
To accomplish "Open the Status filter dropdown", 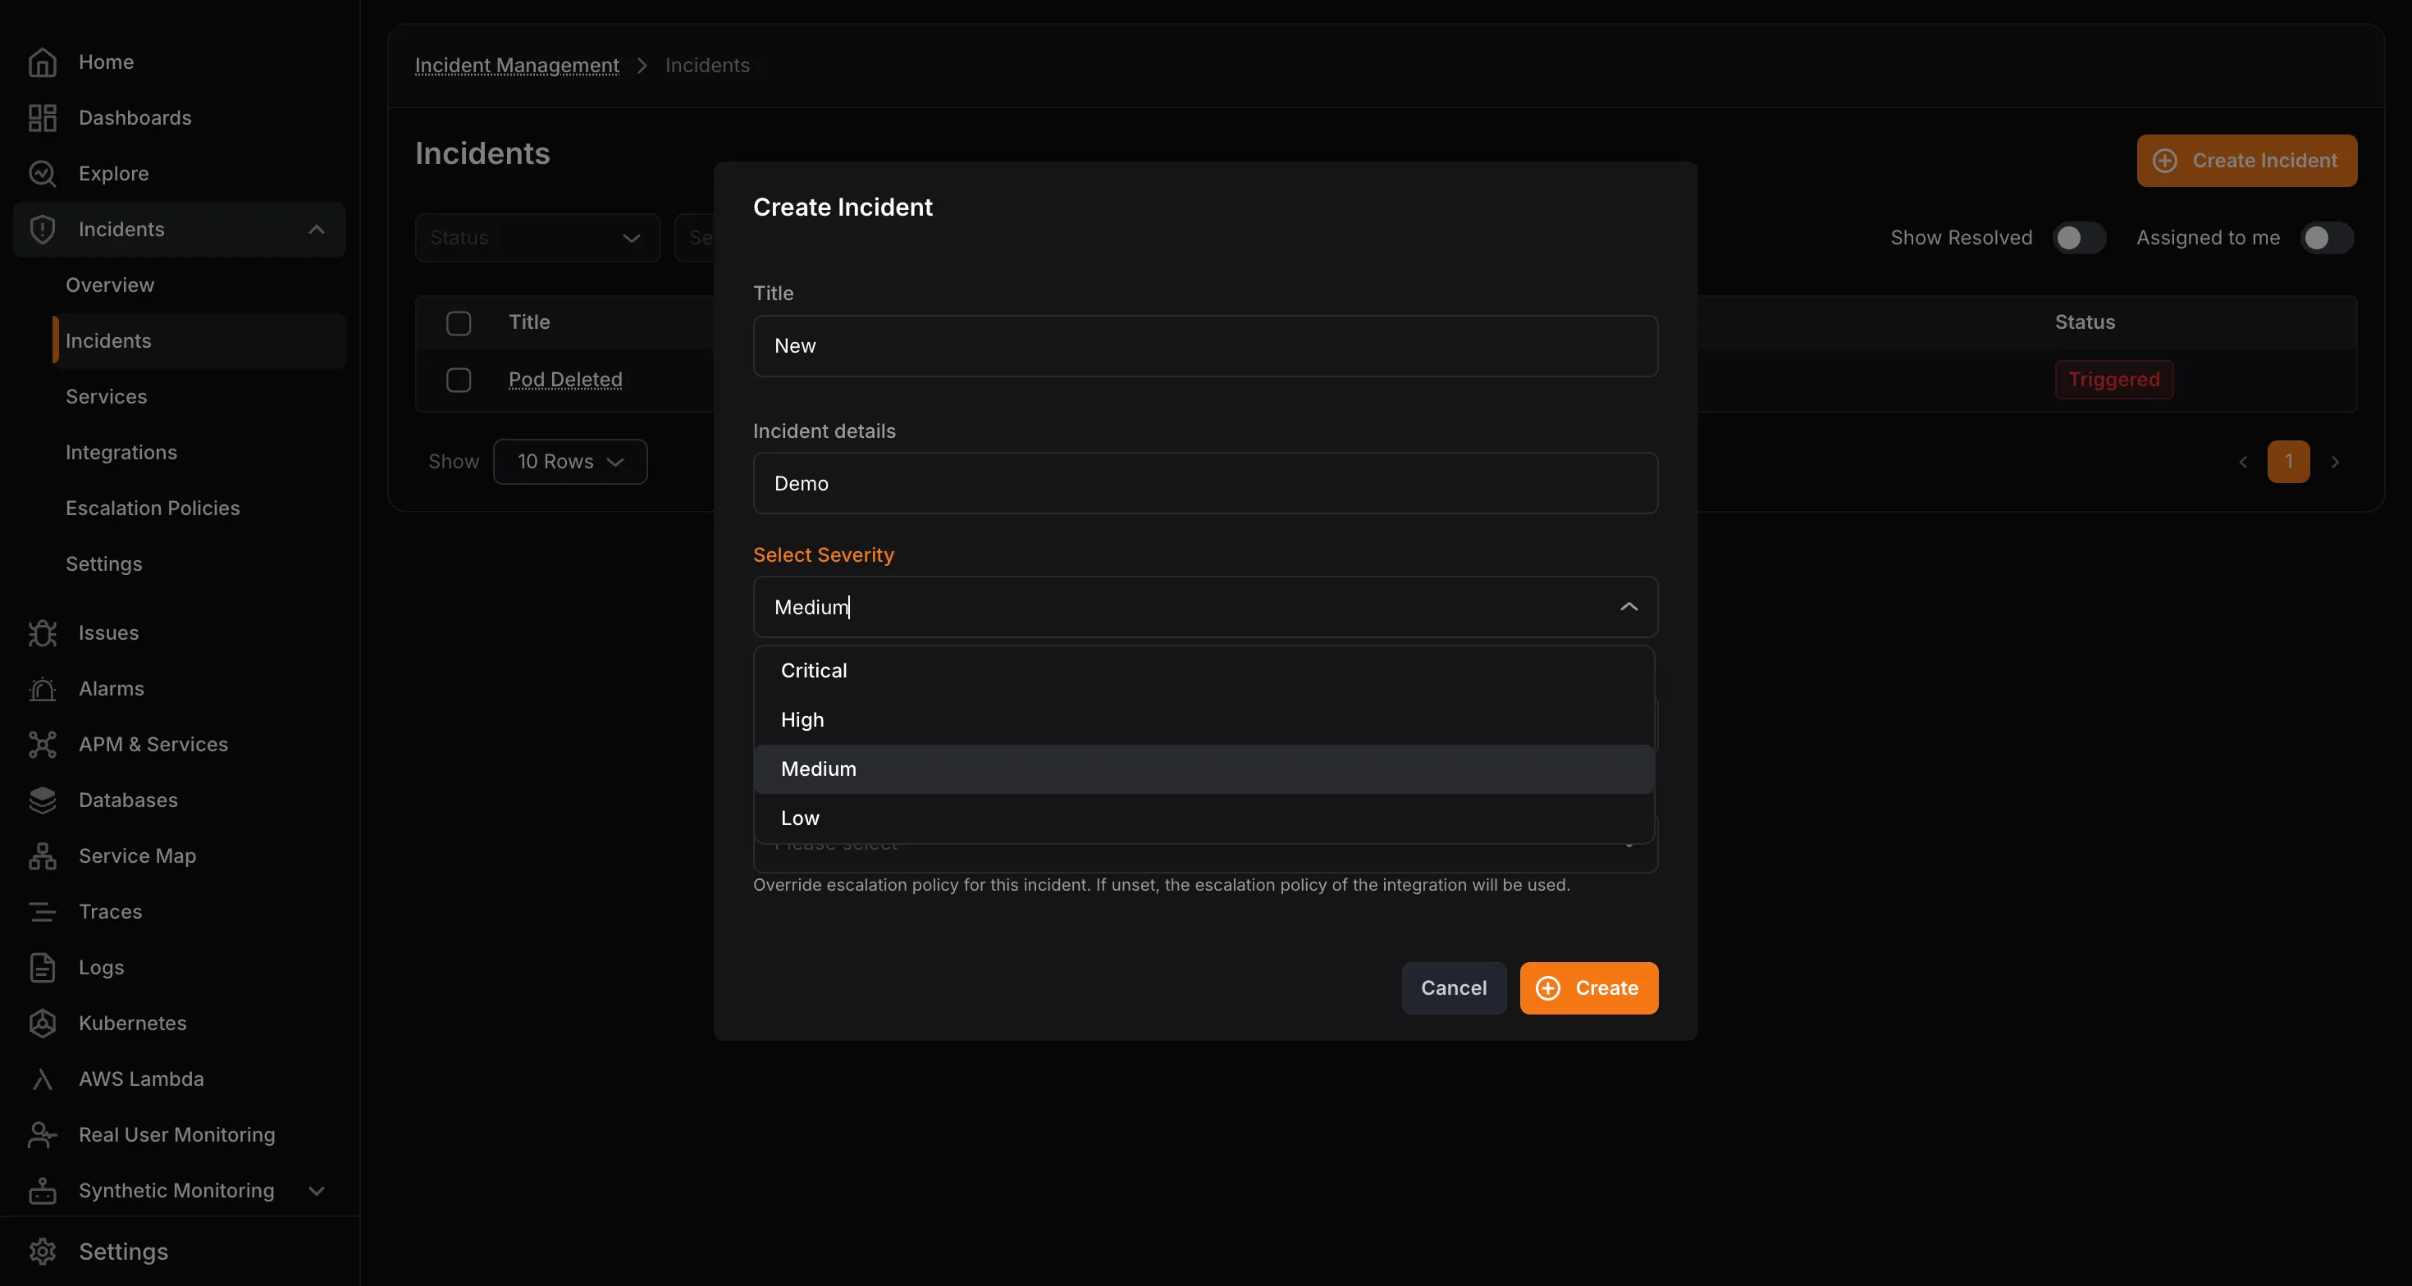I will click(537, 238).
